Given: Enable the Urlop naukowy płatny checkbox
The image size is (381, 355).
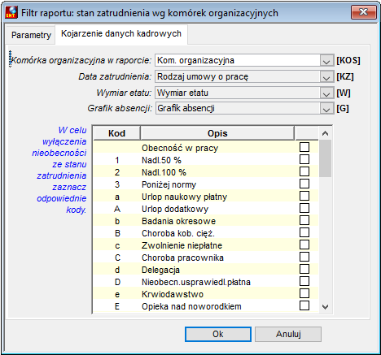Looking at the screenshot, I should coord(304,196).
